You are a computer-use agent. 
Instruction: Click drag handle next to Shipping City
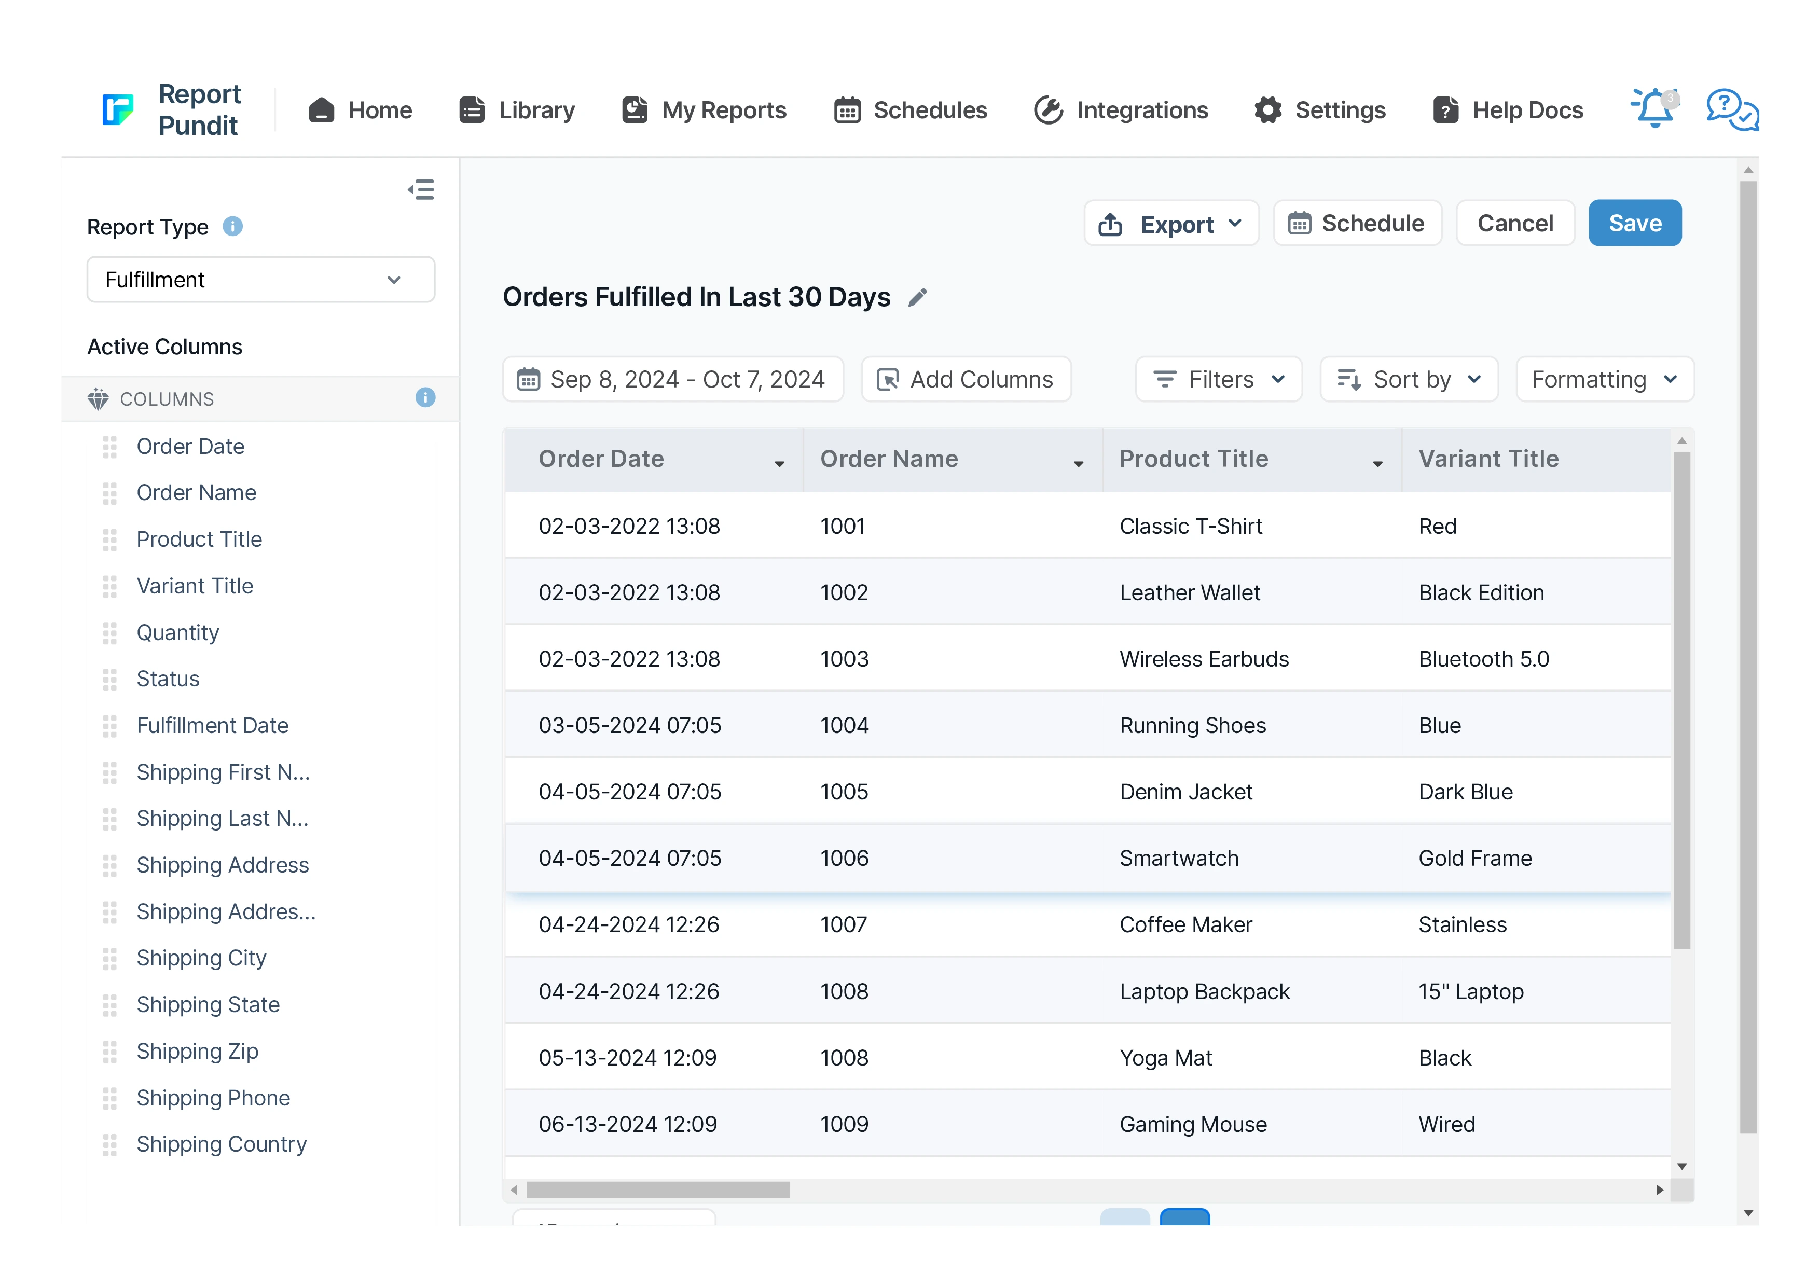click(110, 958)
